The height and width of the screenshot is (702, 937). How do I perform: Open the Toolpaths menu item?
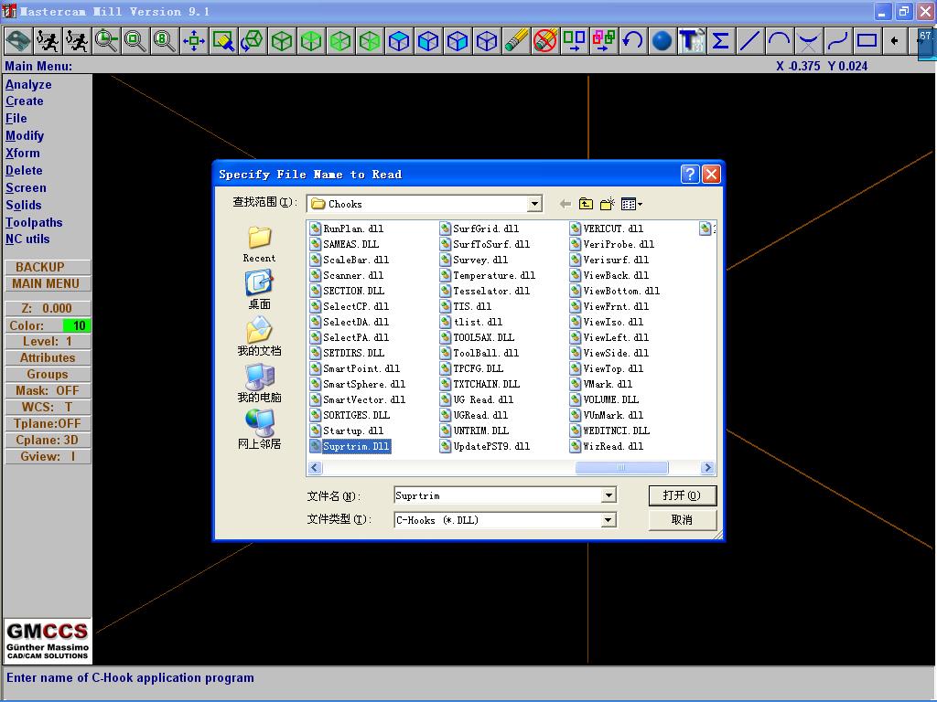click(x=34, y=222)
